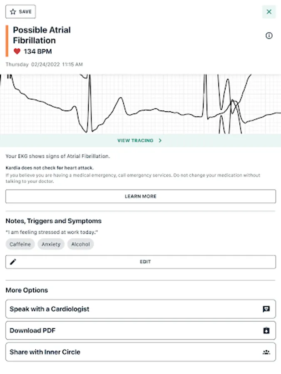Click the Edit notes button
Screen dimensions: 281x374
coord(145,262)
